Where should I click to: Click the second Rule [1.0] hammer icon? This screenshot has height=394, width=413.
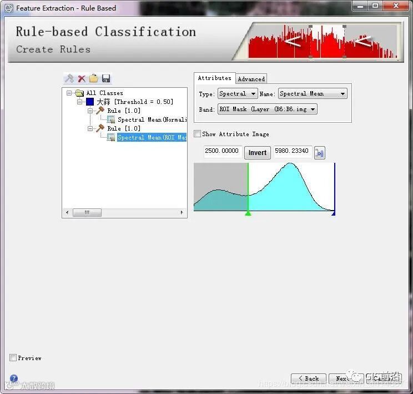pos(100,128)
